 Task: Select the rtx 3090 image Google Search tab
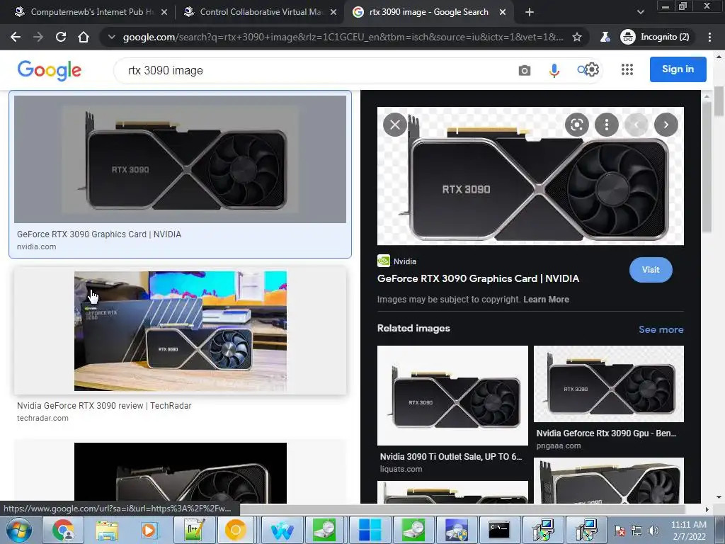point(428,12)
